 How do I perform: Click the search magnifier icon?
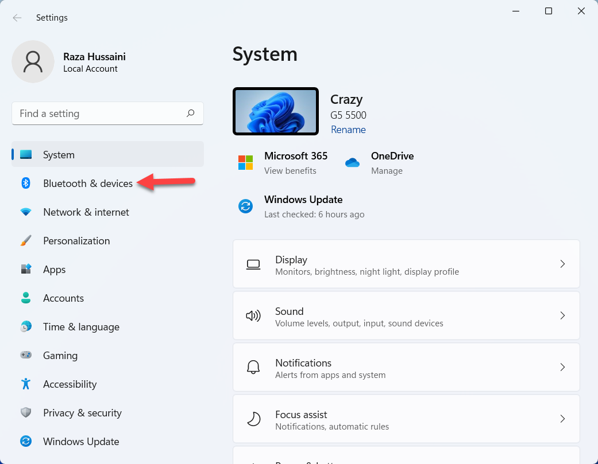(x=191, y=114)
